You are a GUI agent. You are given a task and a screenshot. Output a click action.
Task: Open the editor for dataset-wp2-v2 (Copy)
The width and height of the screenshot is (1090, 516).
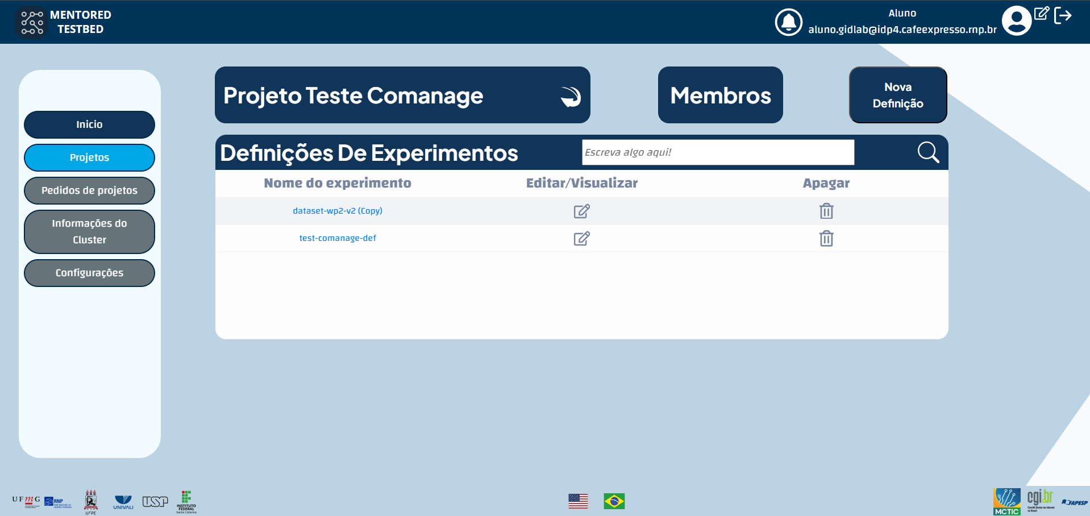[x=581, y=211]
